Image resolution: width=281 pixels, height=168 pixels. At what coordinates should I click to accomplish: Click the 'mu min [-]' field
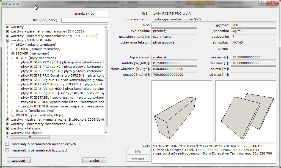coord(254,57)
